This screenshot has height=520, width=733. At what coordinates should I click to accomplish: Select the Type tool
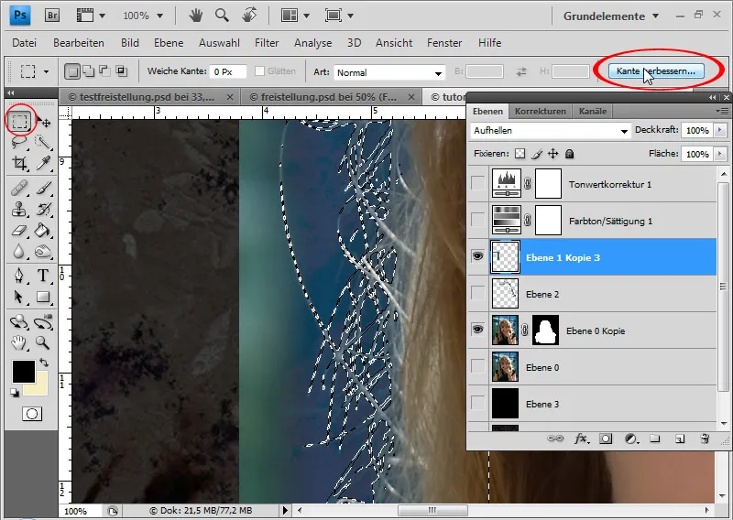coord(43,276)
